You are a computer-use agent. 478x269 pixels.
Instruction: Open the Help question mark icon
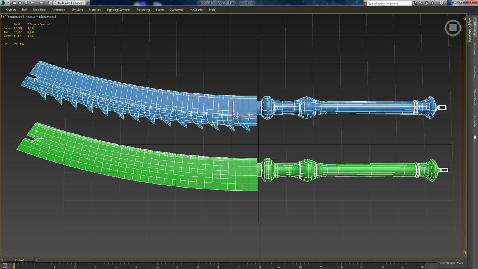tap(441, 3)
